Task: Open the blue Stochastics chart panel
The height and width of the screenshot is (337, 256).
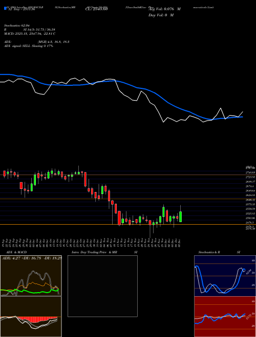Action: coord(225,276)
